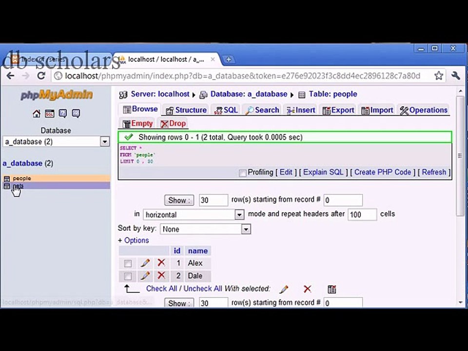Bookmark page with the star icon
468x351 pixels.
pyautogui.click(x=438, y=76)
